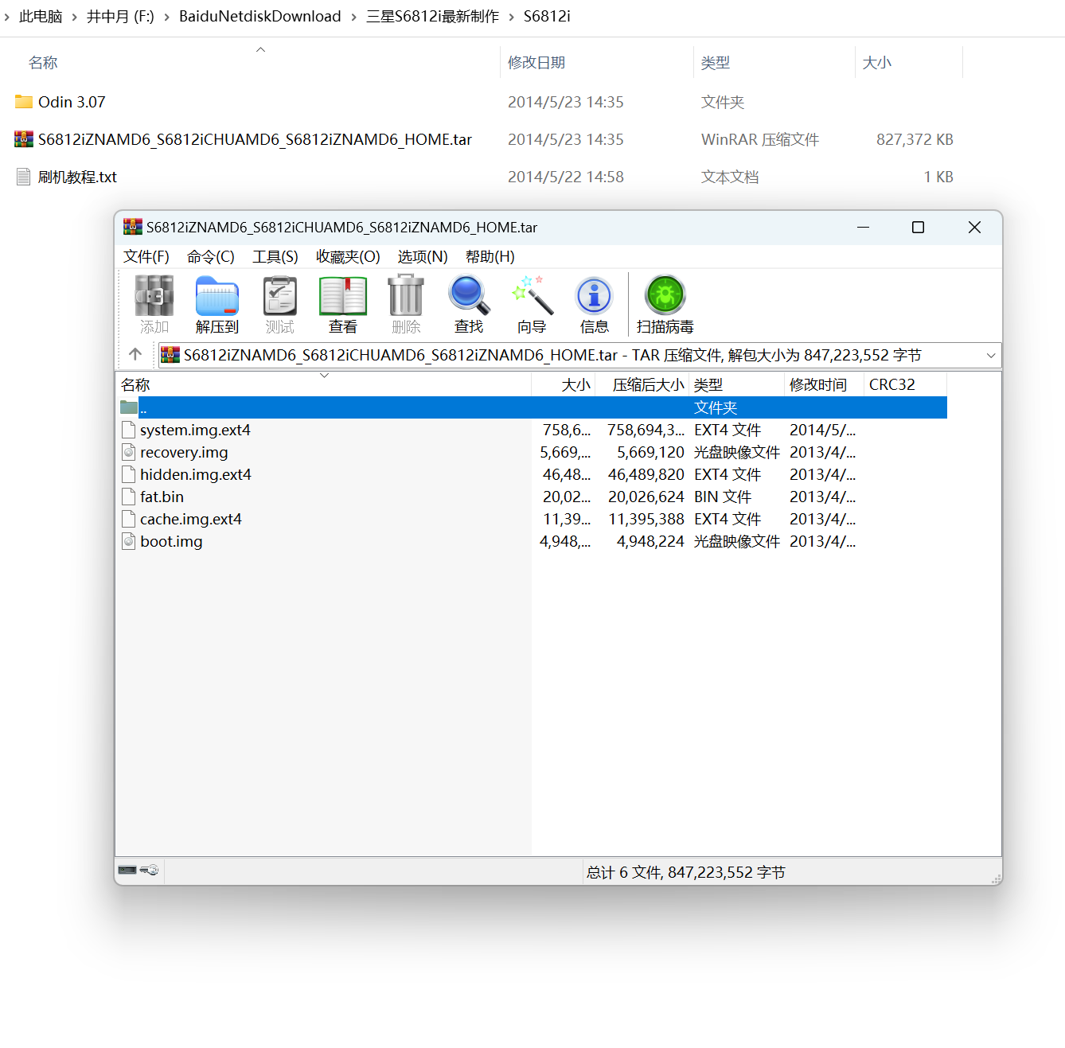This screenshot has height=1048, width=1065.
Task: Sort archive list by 大小 column
Action: (x=564, y=385)
